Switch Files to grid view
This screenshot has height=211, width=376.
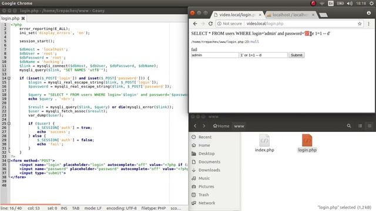click(x=370, y=126)
